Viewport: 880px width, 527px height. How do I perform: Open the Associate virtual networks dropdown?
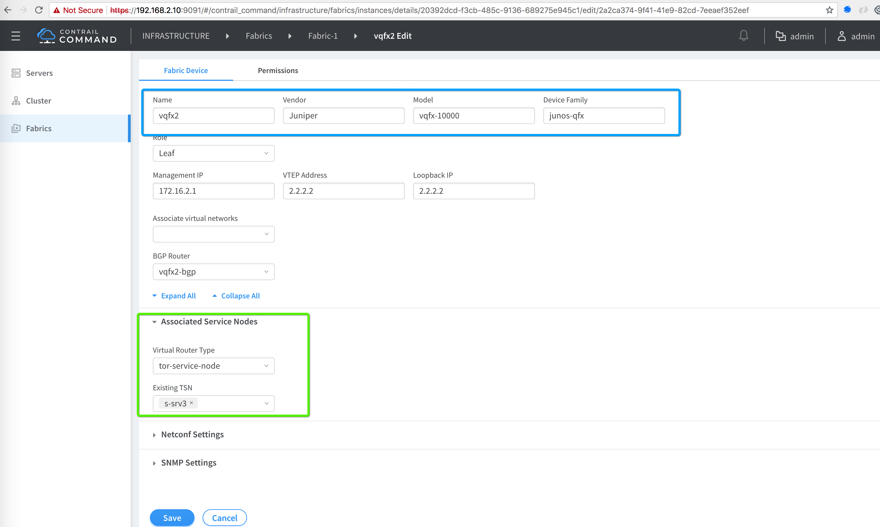coord(213,234)
